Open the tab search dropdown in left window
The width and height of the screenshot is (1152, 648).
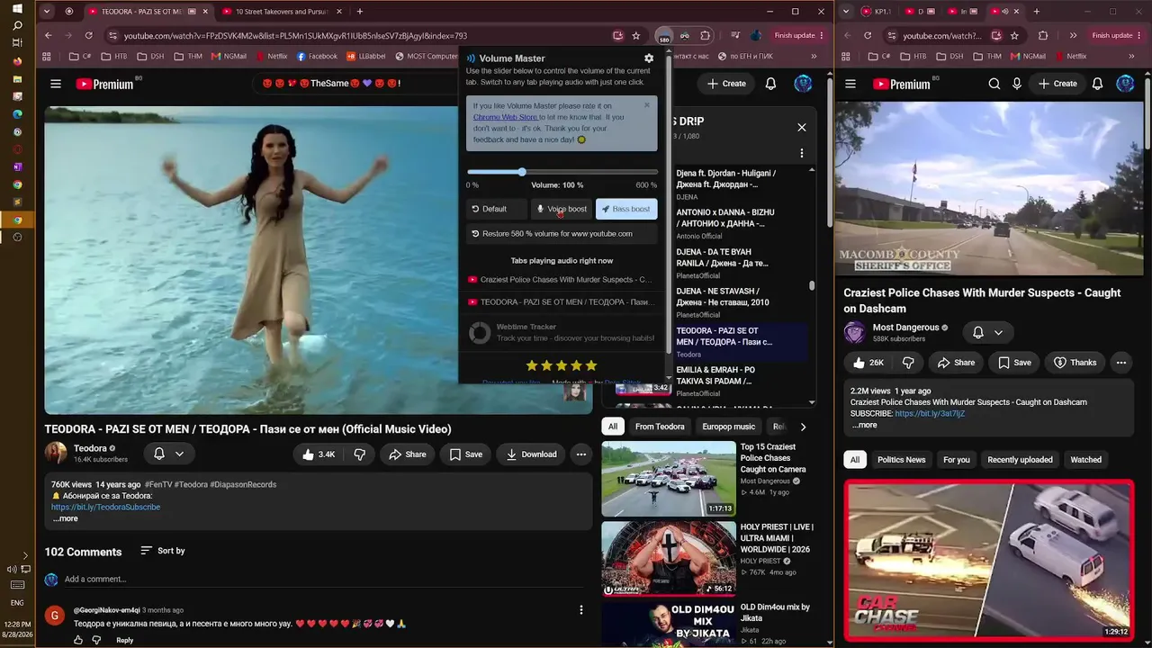pyautogui.click(x=47, y=12)
